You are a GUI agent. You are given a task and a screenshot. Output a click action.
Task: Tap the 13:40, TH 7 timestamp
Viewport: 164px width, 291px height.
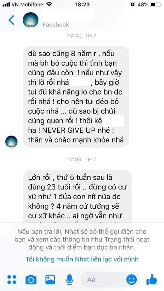[x=82, y=36]
